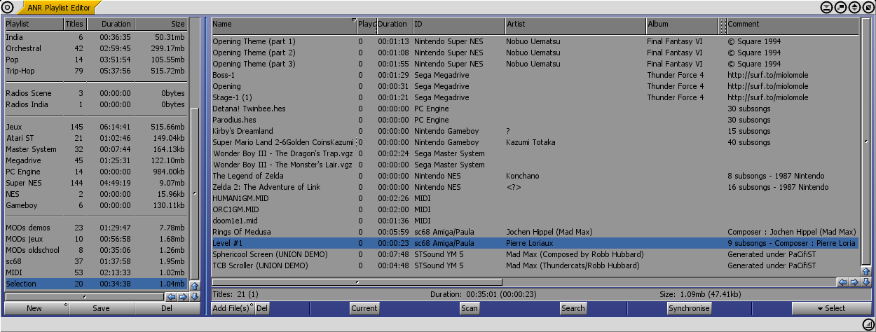
Task: Click the titles list scroll-down arrow
Action: [866, 282]
